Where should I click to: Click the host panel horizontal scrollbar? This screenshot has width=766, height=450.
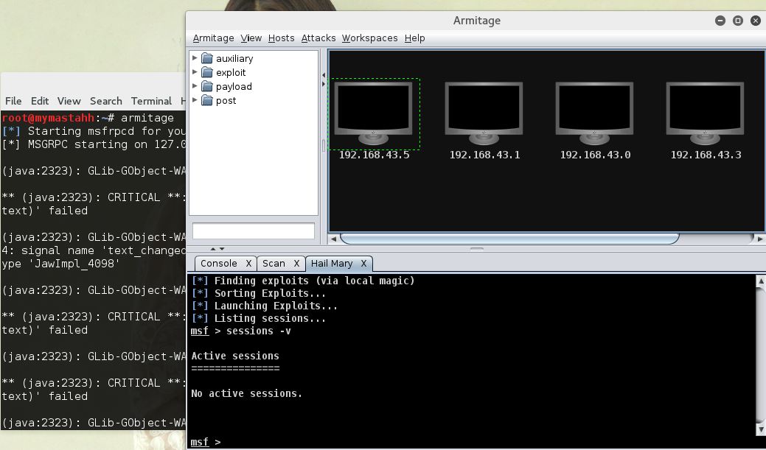click(509, 239)
